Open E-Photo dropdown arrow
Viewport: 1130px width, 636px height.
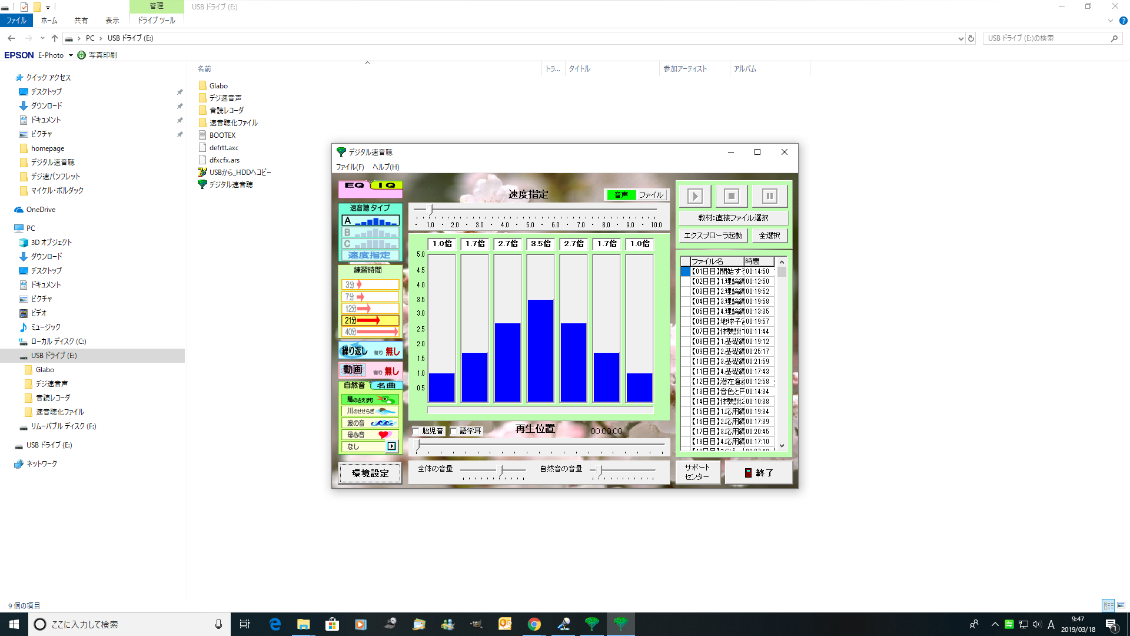71,55
